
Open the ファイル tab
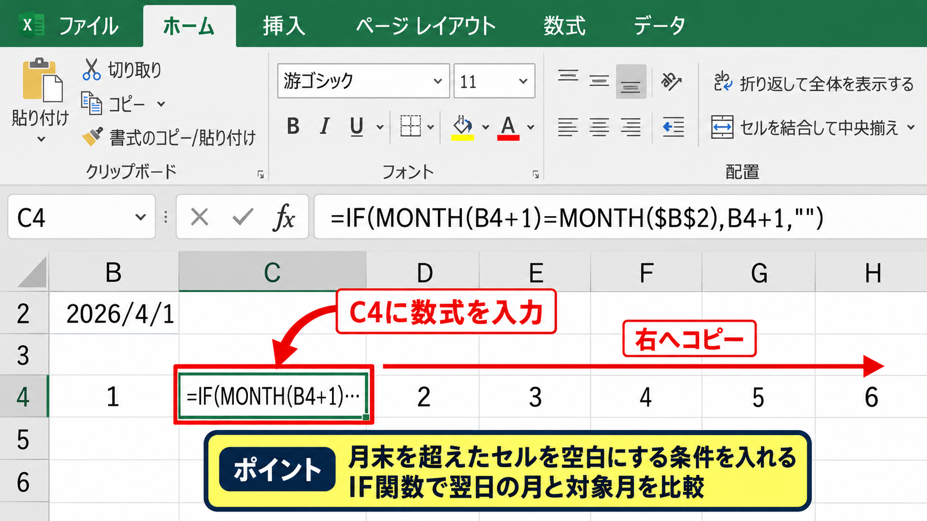pyautogui.click(x=88, y=25)
